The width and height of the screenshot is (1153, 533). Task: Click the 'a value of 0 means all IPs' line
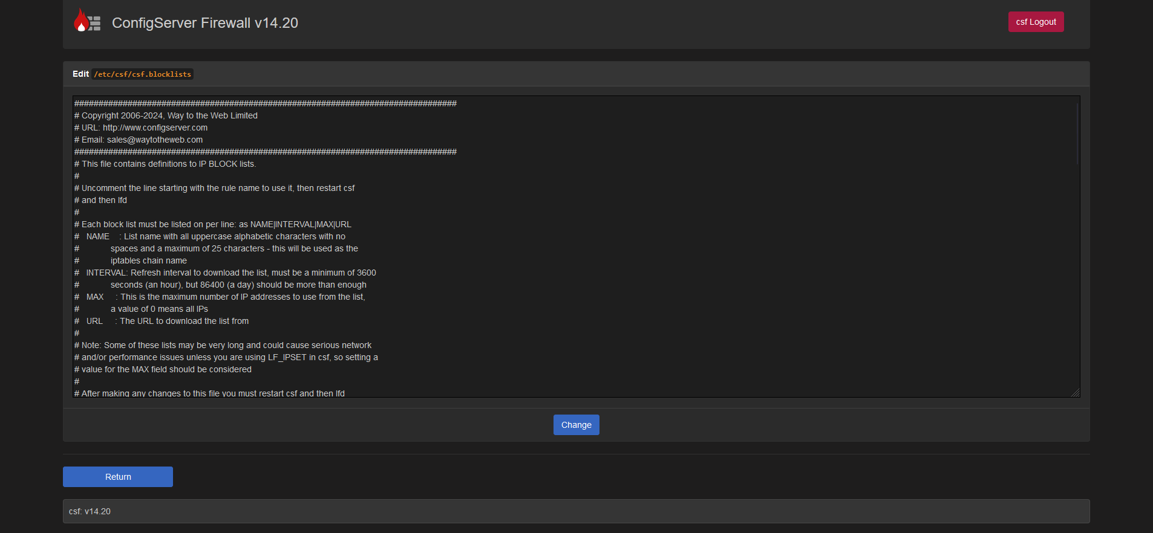pyautogui.click(x=141, y=309)
